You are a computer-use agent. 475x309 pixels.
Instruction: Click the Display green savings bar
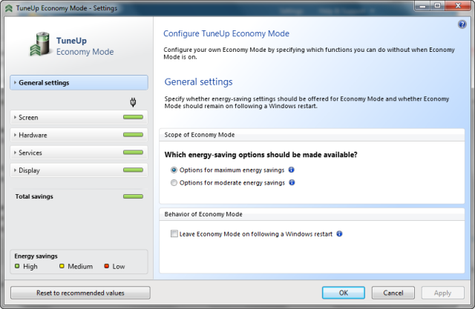point(133,170)
